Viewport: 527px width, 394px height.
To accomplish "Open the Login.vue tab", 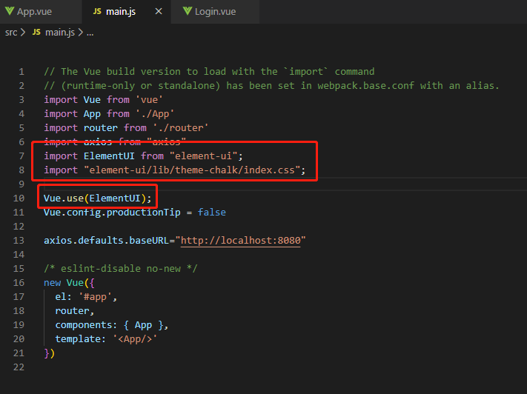I will click(215, 11).
